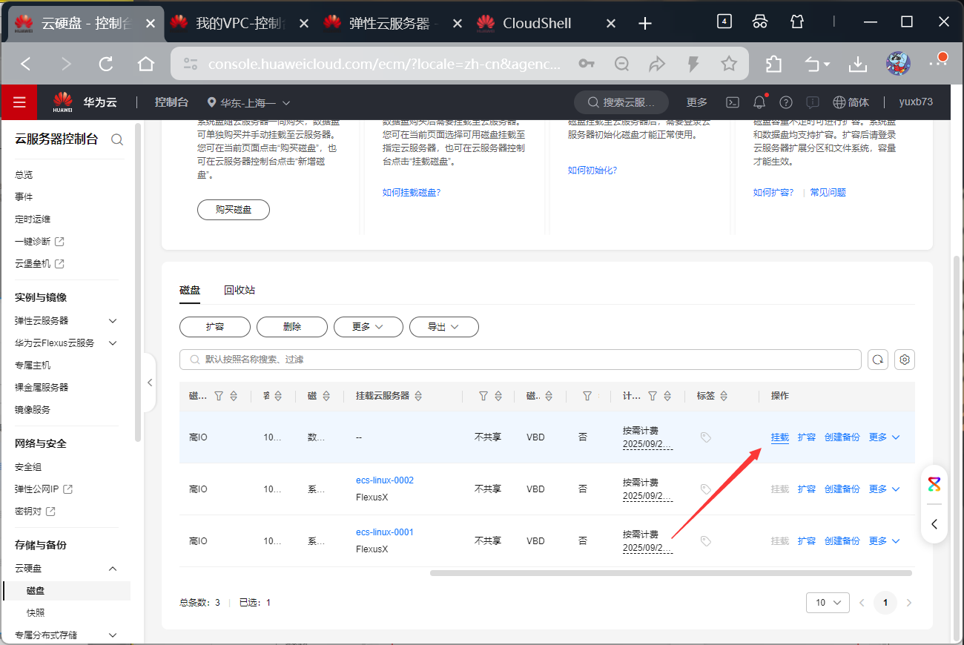The height and width of the screenshot is (645, 964).
Task: Click the 删除 button
Action: tap(292, 327)
